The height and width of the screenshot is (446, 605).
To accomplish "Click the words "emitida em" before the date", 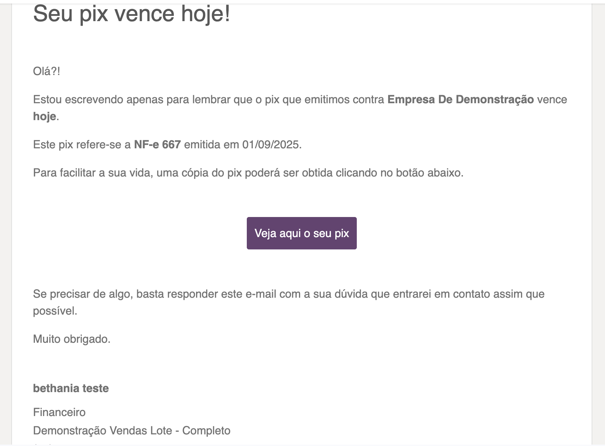I will point(212,144).
